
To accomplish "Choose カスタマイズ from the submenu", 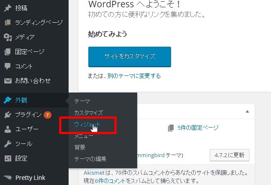I will click(88, 113).
